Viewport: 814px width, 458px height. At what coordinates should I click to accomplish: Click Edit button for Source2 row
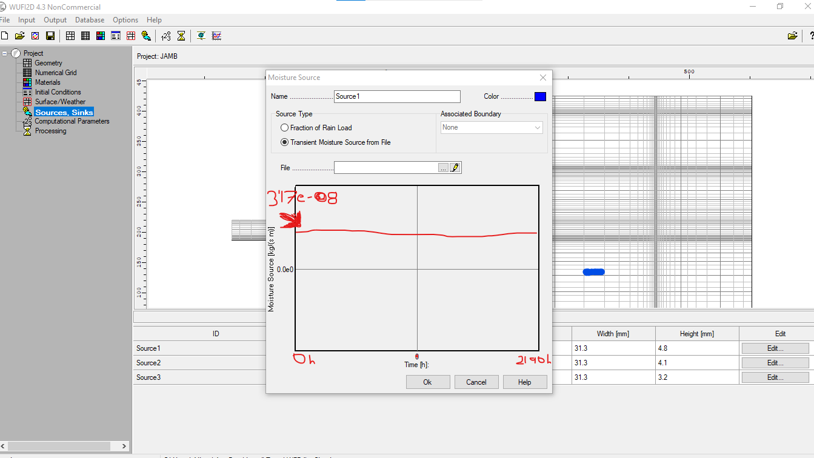click(775, 363)
